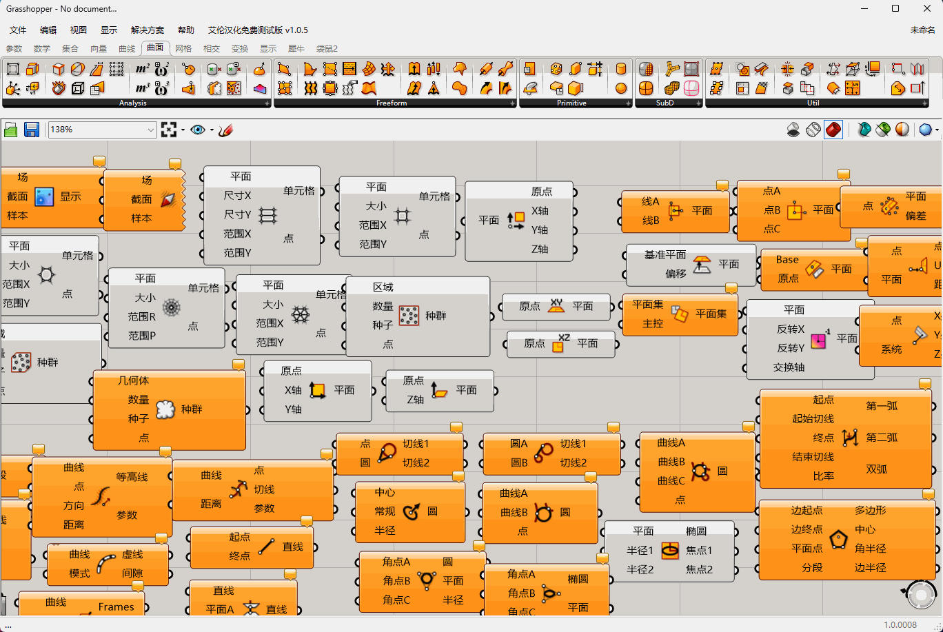Screen dimensions: 943x632
Task: Click the 结束切线 input label
Action: [x=813, y=456]
